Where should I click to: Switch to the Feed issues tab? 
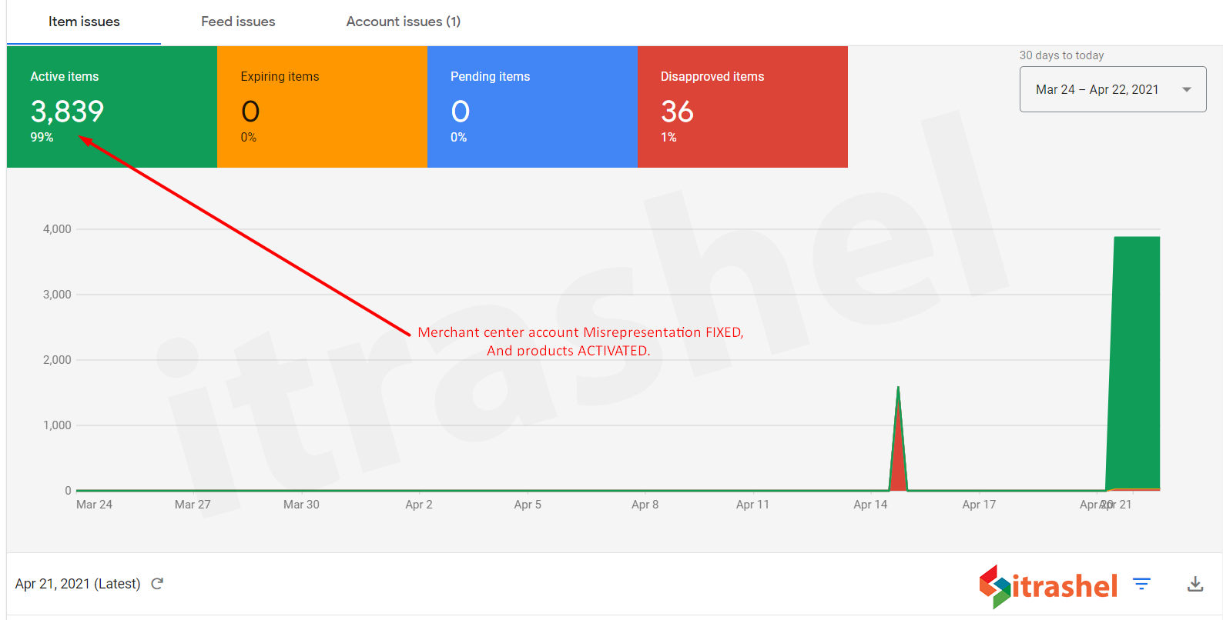pyautogui.click(x=238, y=22)
